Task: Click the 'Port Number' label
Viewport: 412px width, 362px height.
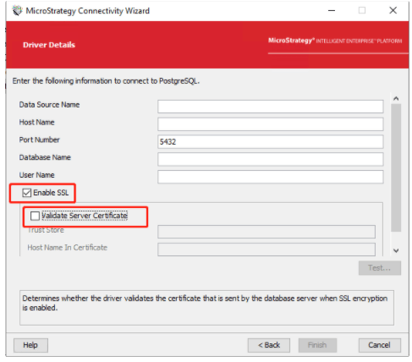Action: pos(40,140)
